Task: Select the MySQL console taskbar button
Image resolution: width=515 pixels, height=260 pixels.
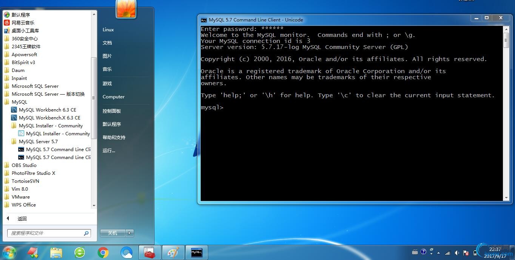Action: [197, 252]
